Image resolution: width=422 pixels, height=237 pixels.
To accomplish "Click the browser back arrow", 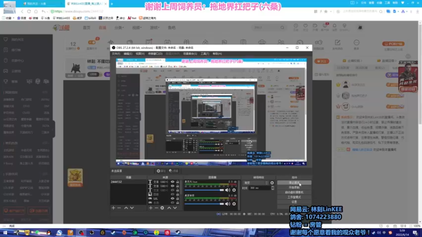I will pos(22,11).
